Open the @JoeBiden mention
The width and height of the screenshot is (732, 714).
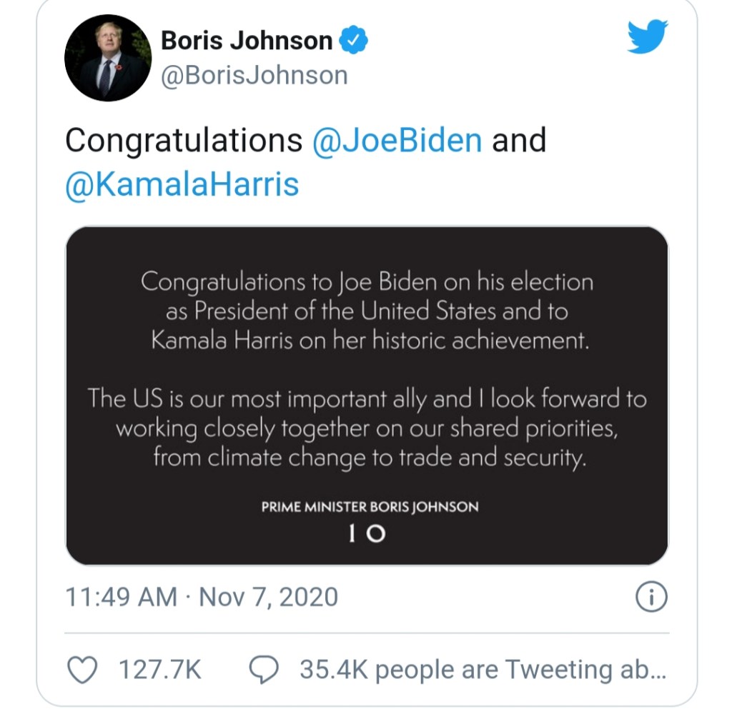pos(397,141)
